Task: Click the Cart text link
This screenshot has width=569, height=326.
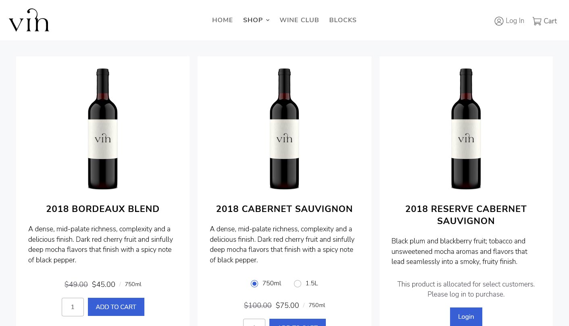Action: (x=550, y=21)
